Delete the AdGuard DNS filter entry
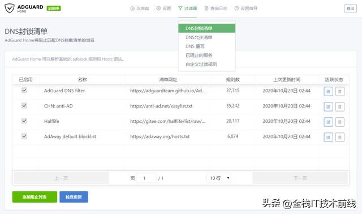 tap(339, 91)
